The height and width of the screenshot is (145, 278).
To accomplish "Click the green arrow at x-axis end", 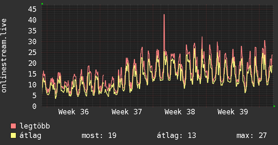I will point(274,106).
